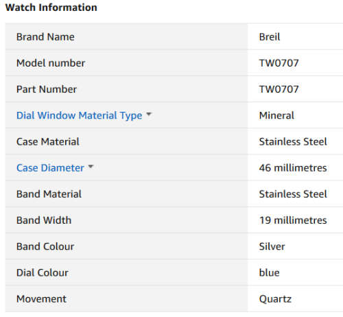Select the Band Material Stainless Steel value
343x317 pixels.
click(x=293, y=194)
